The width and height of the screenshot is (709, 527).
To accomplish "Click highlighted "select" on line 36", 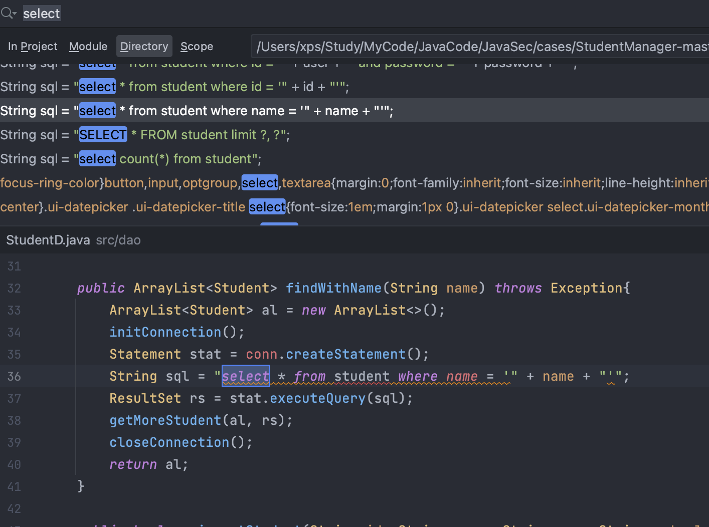I will point(246,376).
